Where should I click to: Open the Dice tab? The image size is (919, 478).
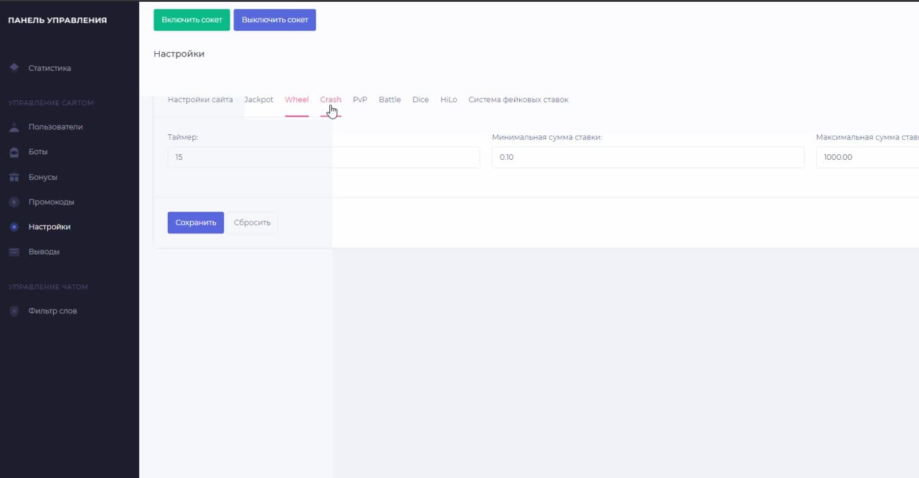click(x=420, y=100)
